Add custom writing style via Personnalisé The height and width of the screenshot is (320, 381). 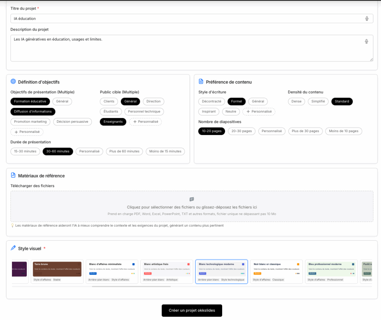click(259, 112)
